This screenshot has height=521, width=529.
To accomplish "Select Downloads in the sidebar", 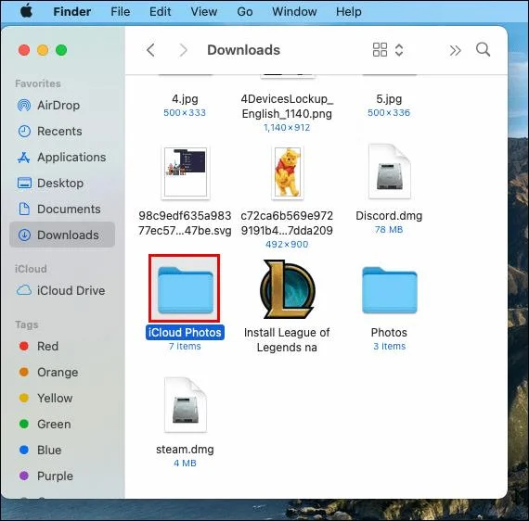I will click(x=62, y=235).
